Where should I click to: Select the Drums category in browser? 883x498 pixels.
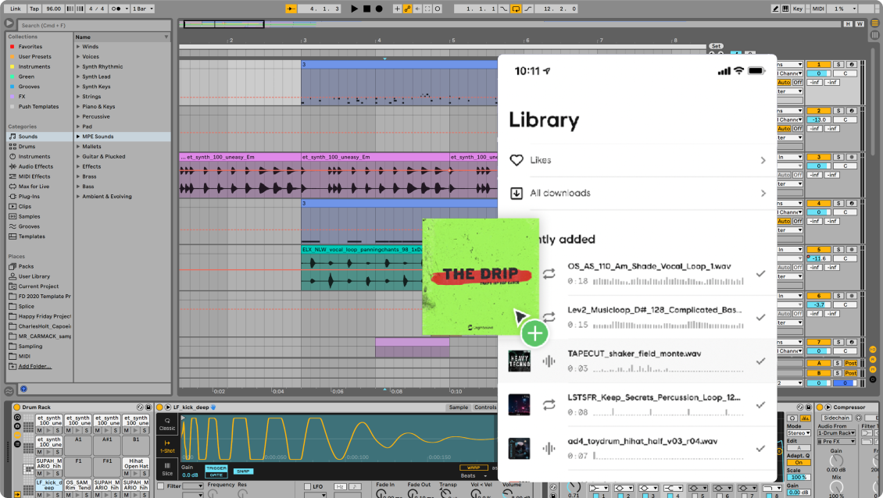27,146
